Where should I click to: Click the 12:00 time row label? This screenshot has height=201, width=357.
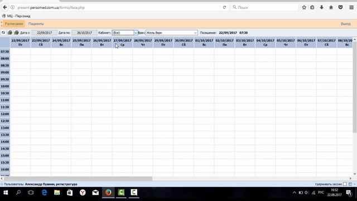pos(5,114)
